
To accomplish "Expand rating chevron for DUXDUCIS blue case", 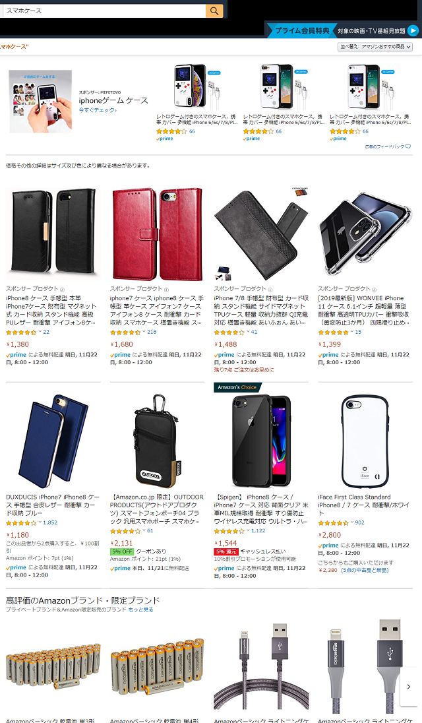I will tap(40, 522).
